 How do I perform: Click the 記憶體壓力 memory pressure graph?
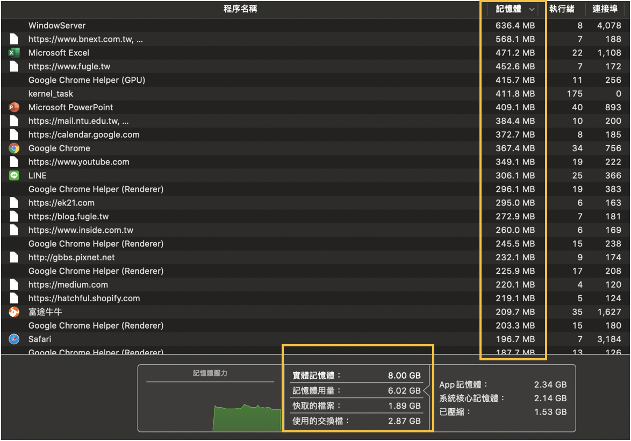point(247,417)
